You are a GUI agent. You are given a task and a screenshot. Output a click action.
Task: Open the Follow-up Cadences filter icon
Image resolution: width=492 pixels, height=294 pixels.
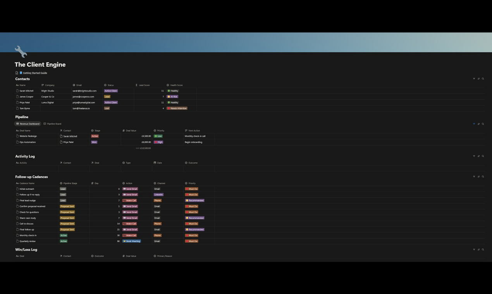click(474, 176)
